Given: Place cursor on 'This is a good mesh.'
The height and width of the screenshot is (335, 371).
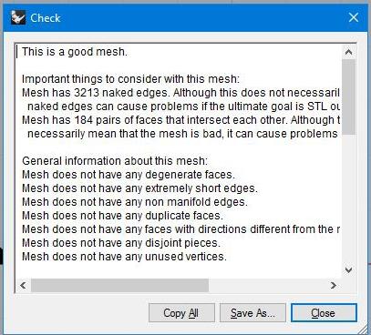Looking at the screenshot, I should pos(75,52).
